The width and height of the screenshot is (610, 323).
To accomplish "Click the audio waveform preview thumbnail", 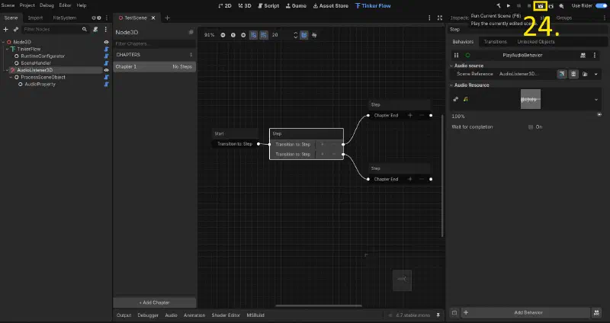I will (531, 99).
